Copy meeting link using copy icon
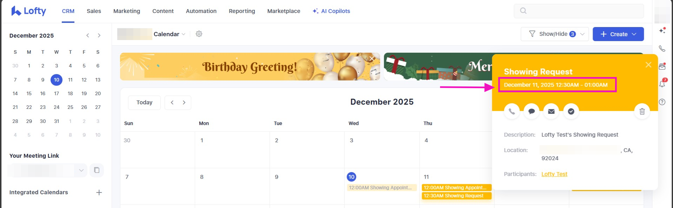 tap(97, 170)
